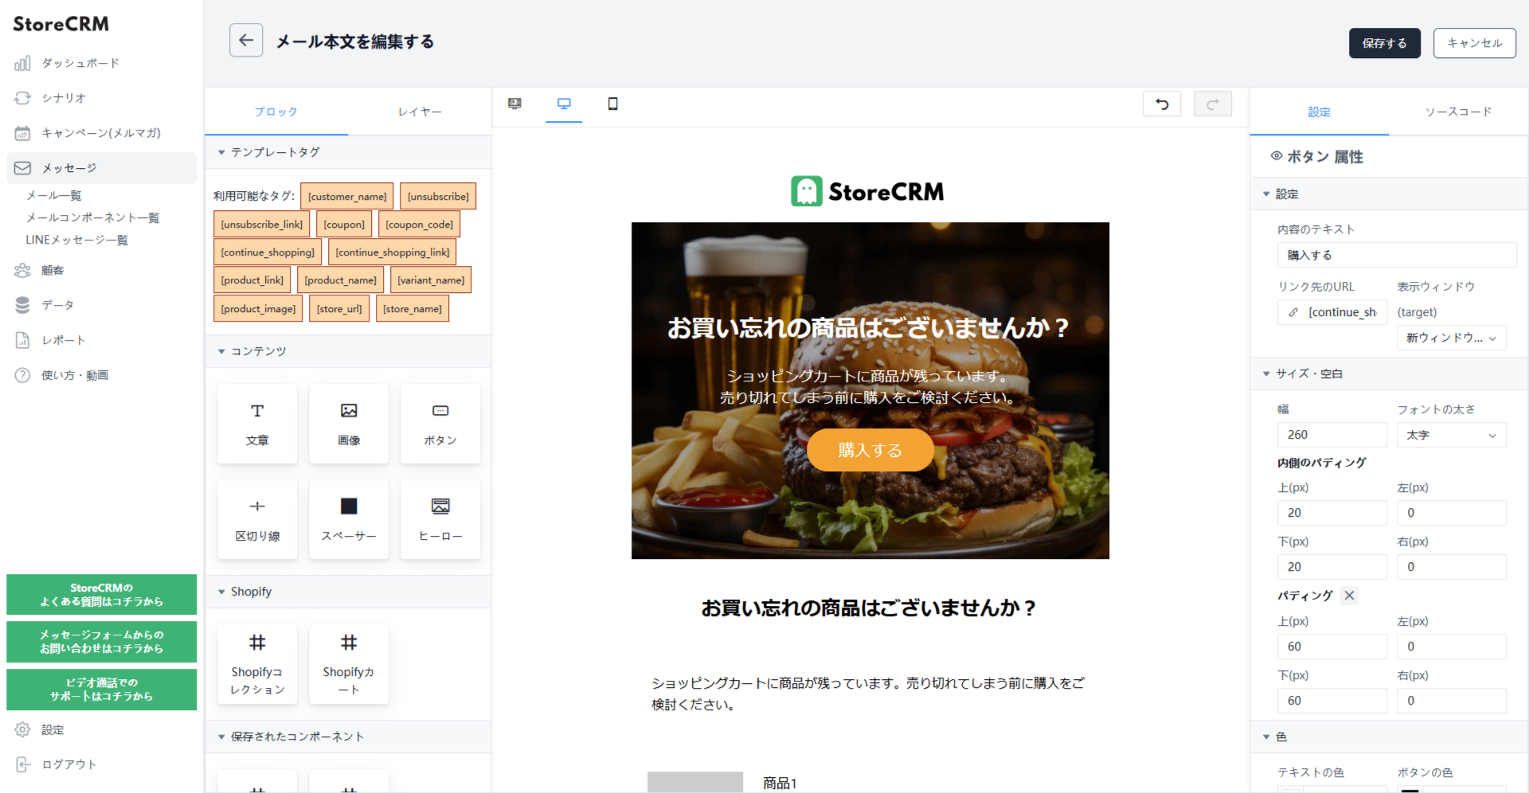
Task: Click the メッセージフォーム inquiry banner
Action: (101, 642)
